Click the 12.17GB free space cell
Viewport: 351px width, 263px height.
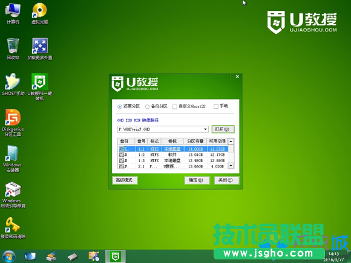(x=217, y=155)
